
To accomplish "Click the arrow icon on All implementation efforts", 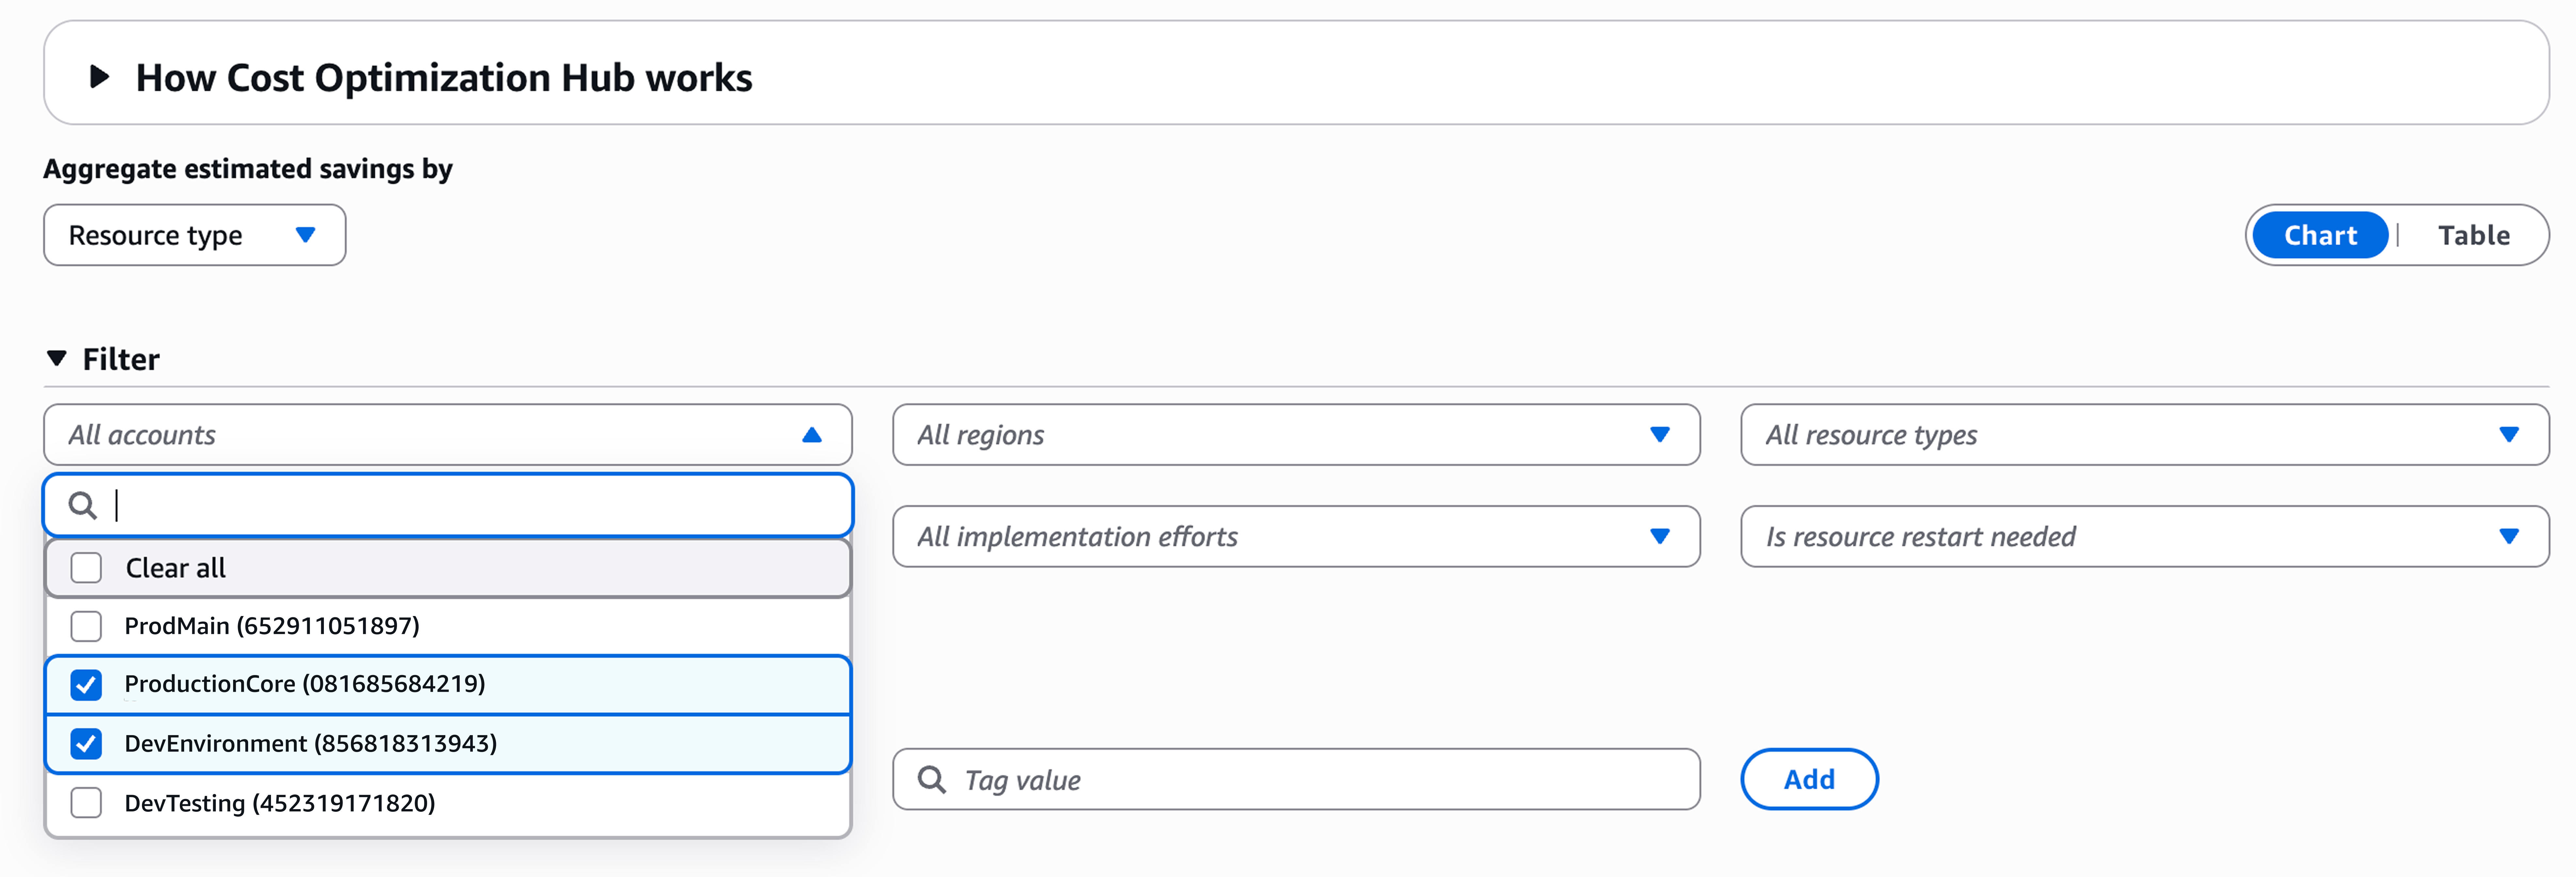I will point(1660,536).
